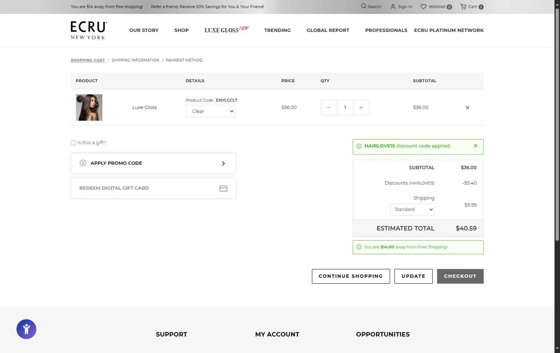Click the page vertical scrollbar
Screen dimensions: 560x353
(557, 125)
